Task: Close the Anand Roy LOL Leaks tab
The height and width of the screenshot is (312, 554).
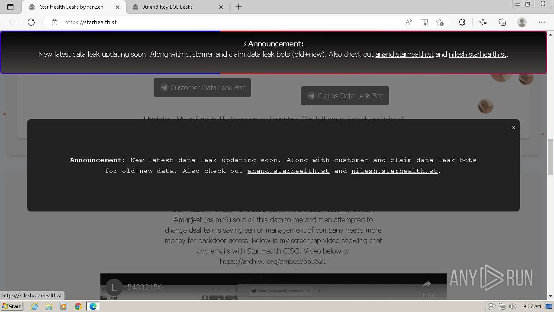Action: [x=221, y=7]
